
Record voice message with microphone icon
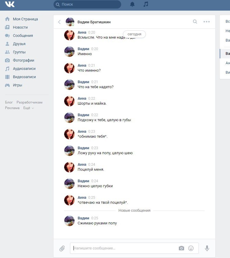pos(207,248)
